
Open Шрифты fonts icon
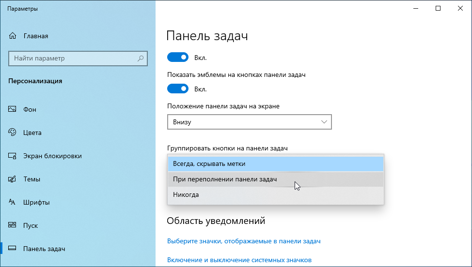click(13, 202)
